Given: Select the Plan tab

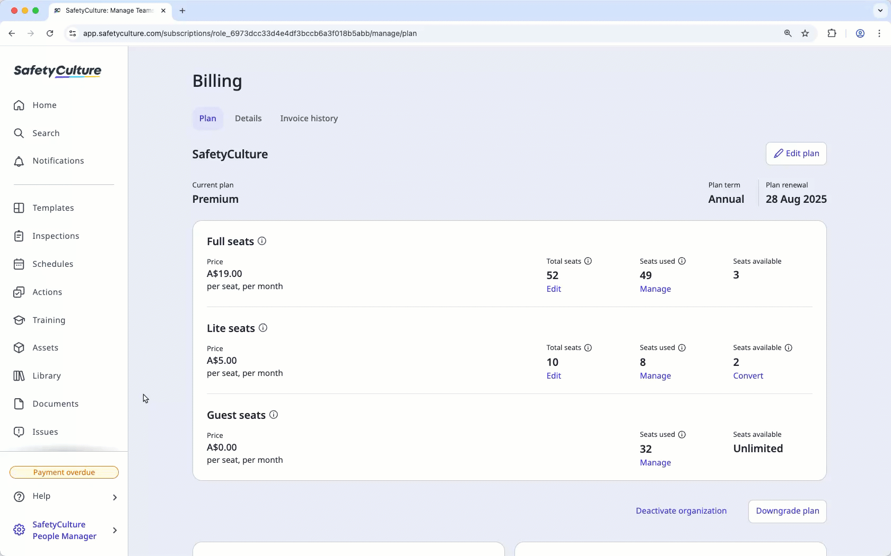Looking at the screenshot, I should [x=208, y=119].
